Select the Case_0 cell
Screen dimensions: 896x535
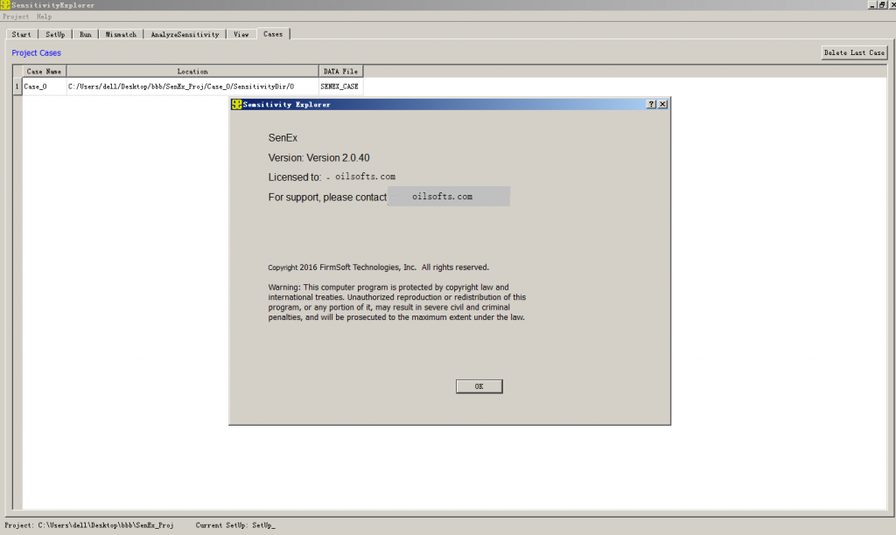pyautogui.click(x=44, y=87)
